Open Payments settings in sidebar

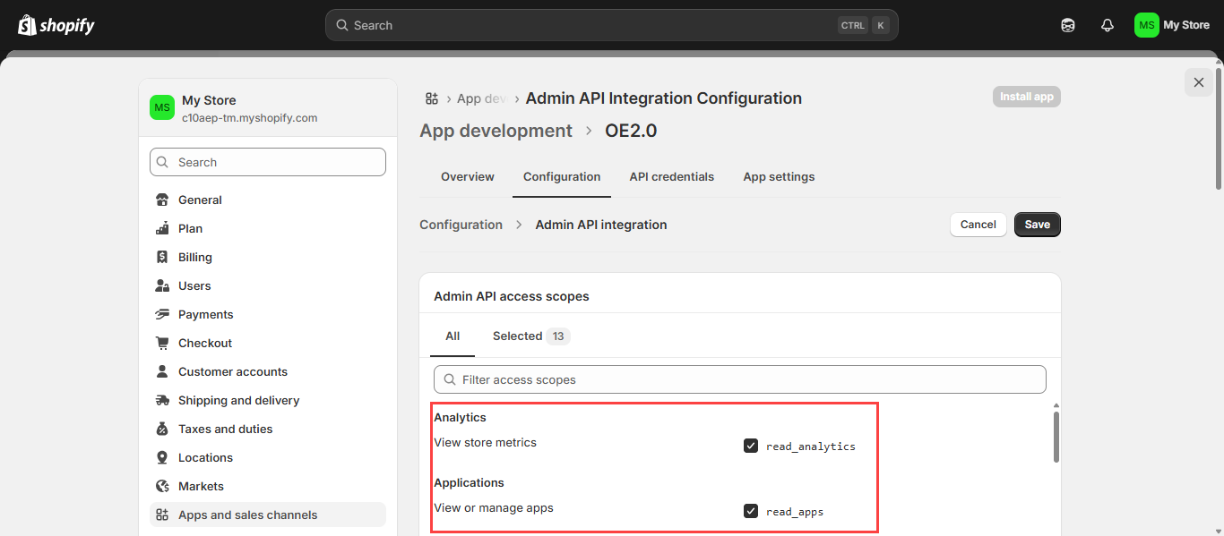click(x=205, y=314)
